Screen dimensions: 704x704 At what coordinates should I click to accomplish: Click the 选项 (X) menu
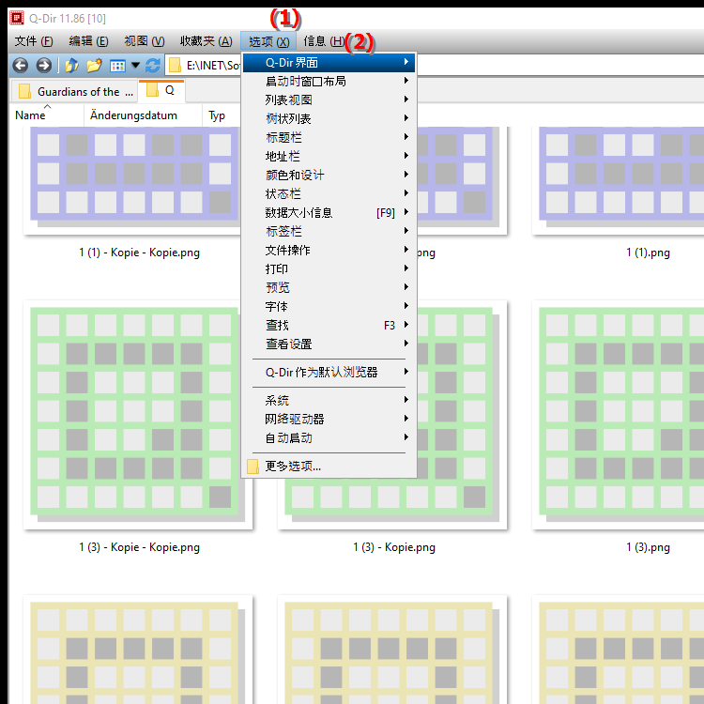pos(268,41)
